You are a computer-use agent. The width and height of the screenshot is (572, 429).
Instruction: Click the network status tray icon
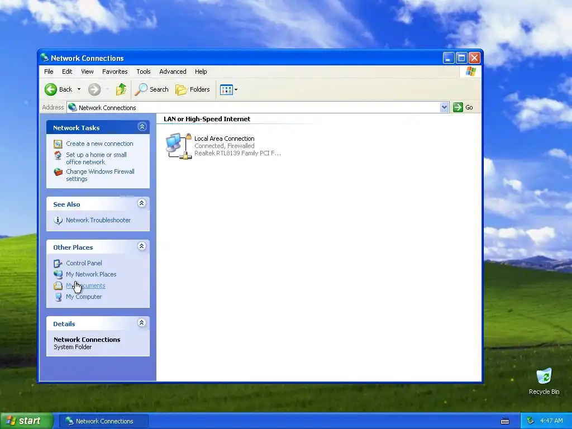pos(531,421)
